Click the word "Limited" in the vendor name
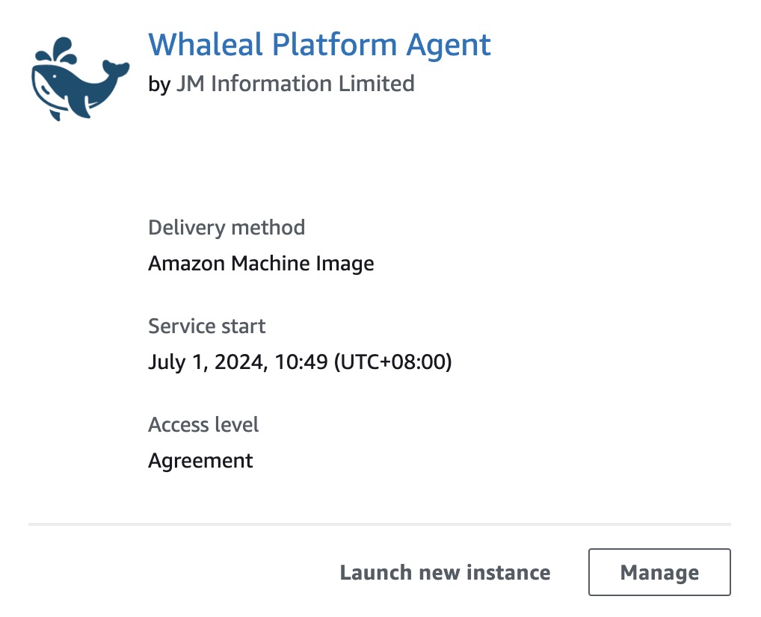Image resolution: width=761 pixels, height=617 pixels. point(380,83)
